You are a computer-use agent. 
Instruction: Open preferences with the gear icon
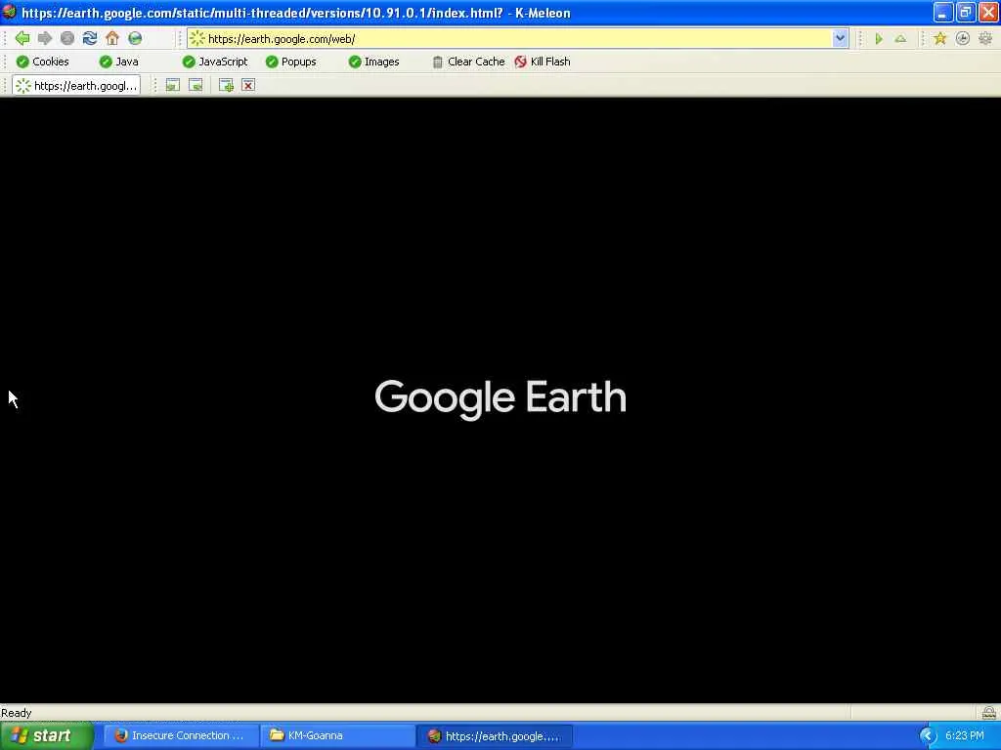[x=985, y=39]
